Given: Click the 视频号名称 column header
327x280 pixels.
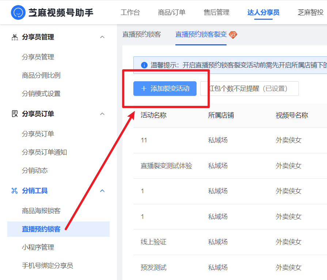Looking at the screenshot, I should point(292,115).
